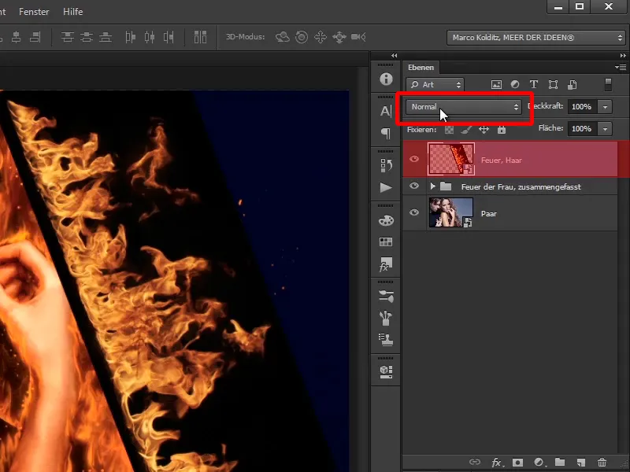Select 3D pan mode icon
The width and height of the screenshot is (630, 472).
pyautogui.click(x=321, y=37)
